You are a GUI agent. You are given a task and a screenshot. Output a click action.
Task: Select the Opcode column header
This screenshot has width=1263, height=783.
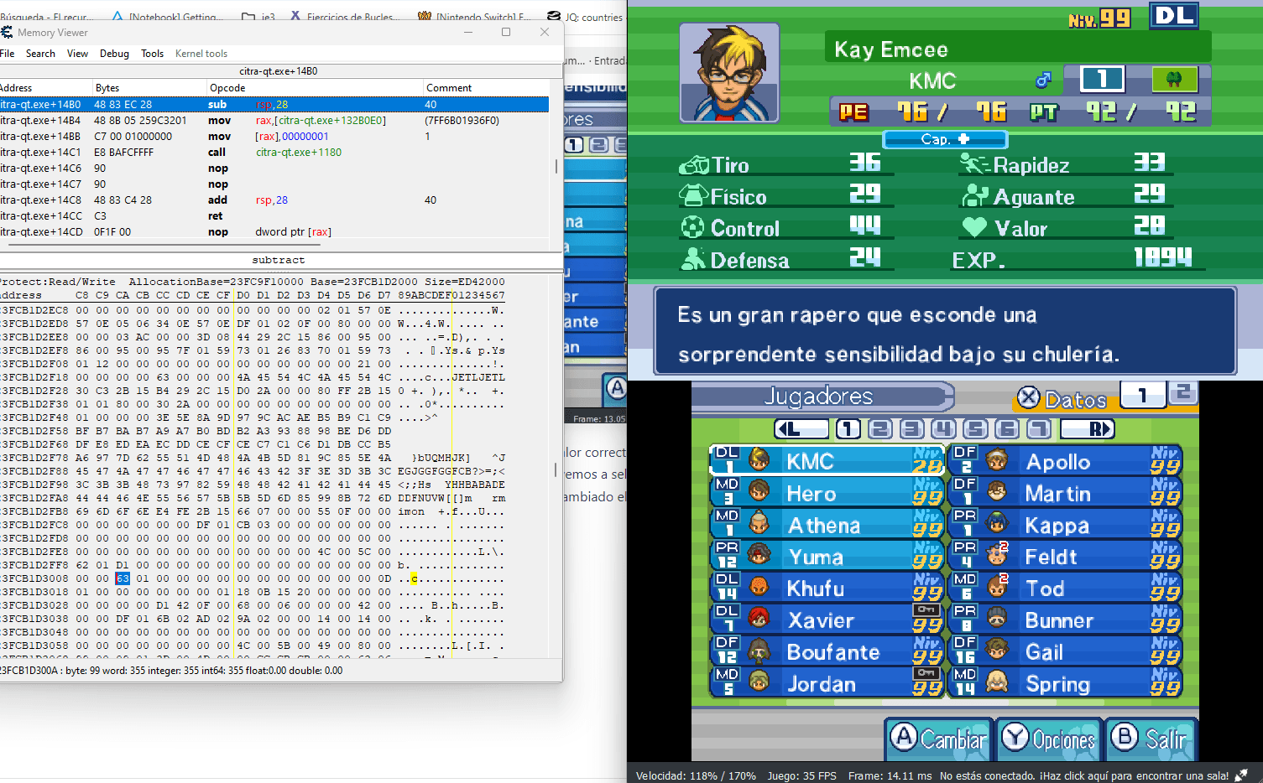(x=315, y=88)
